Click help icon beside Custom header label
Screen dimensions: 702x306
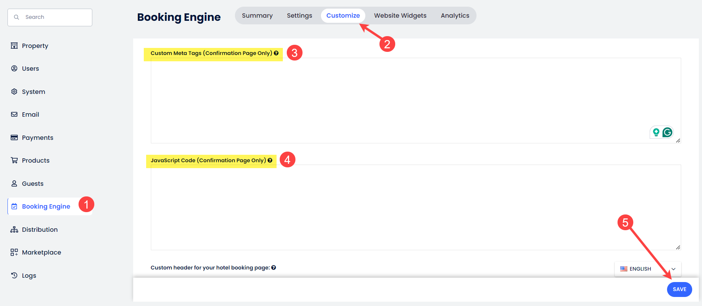[273, 268]
